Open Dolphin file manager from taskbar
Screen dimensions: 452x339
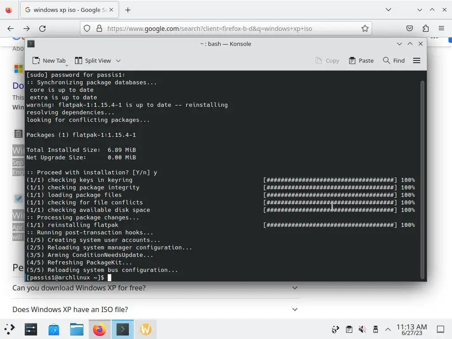(77, 329)
